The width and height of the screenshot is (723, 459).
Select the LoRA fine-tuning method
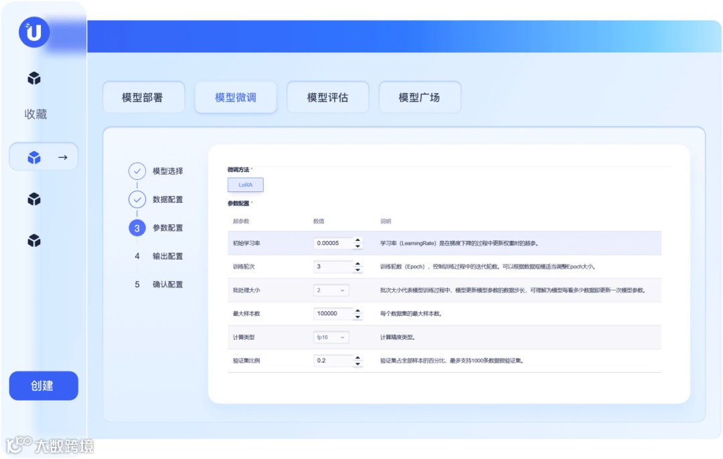(245, 185)
